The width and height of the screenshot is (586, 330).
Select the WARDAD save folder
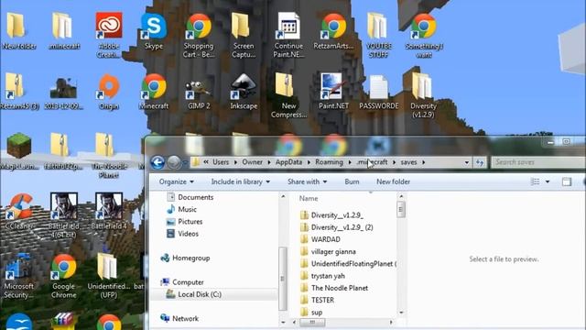coord(320,239)
